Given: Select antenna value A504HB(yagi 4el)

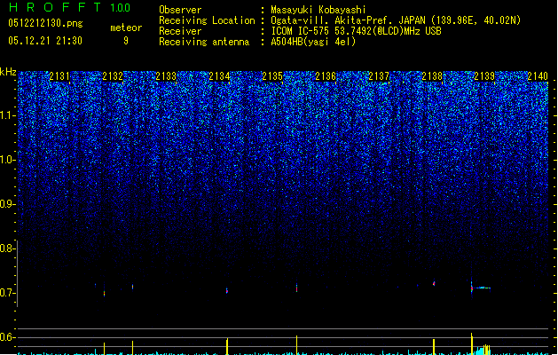Looking at the screenshot, I should (x=313, y=42).
